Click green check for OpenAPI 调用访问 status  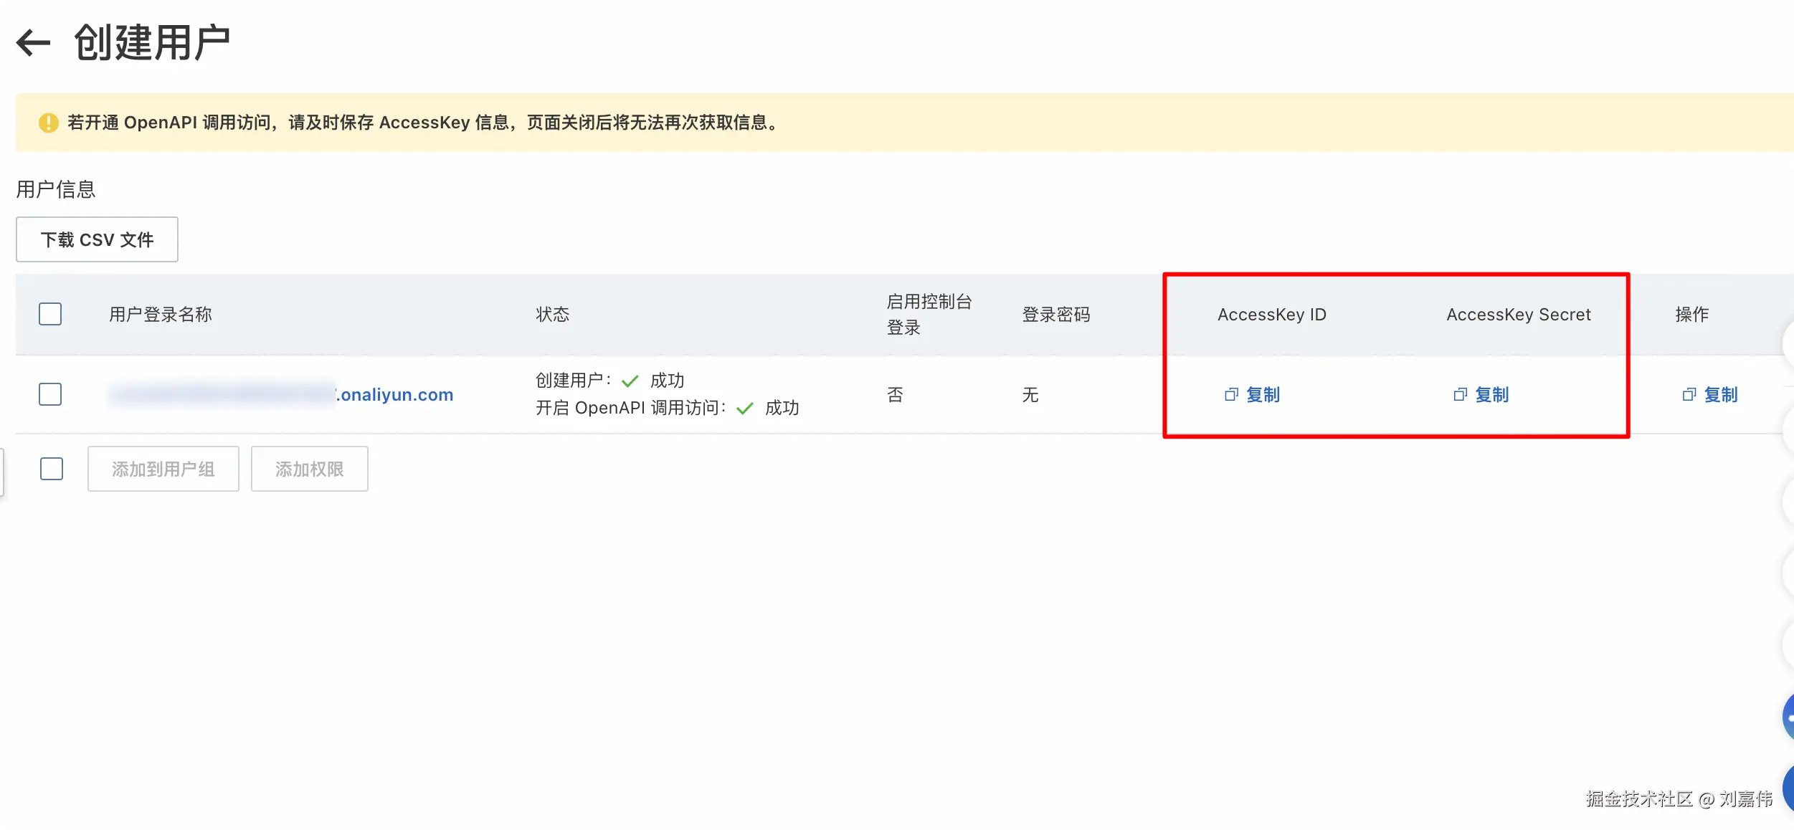point(745,409)
